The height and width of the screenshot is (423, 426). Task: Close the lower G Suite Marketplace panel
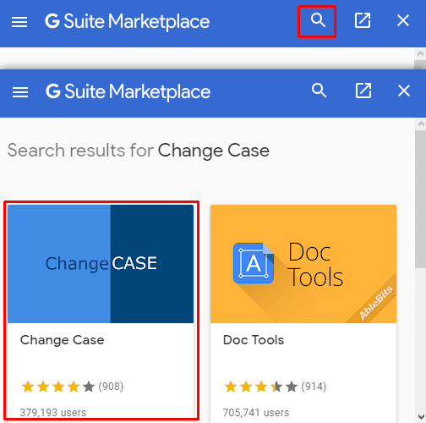[404, 91]
